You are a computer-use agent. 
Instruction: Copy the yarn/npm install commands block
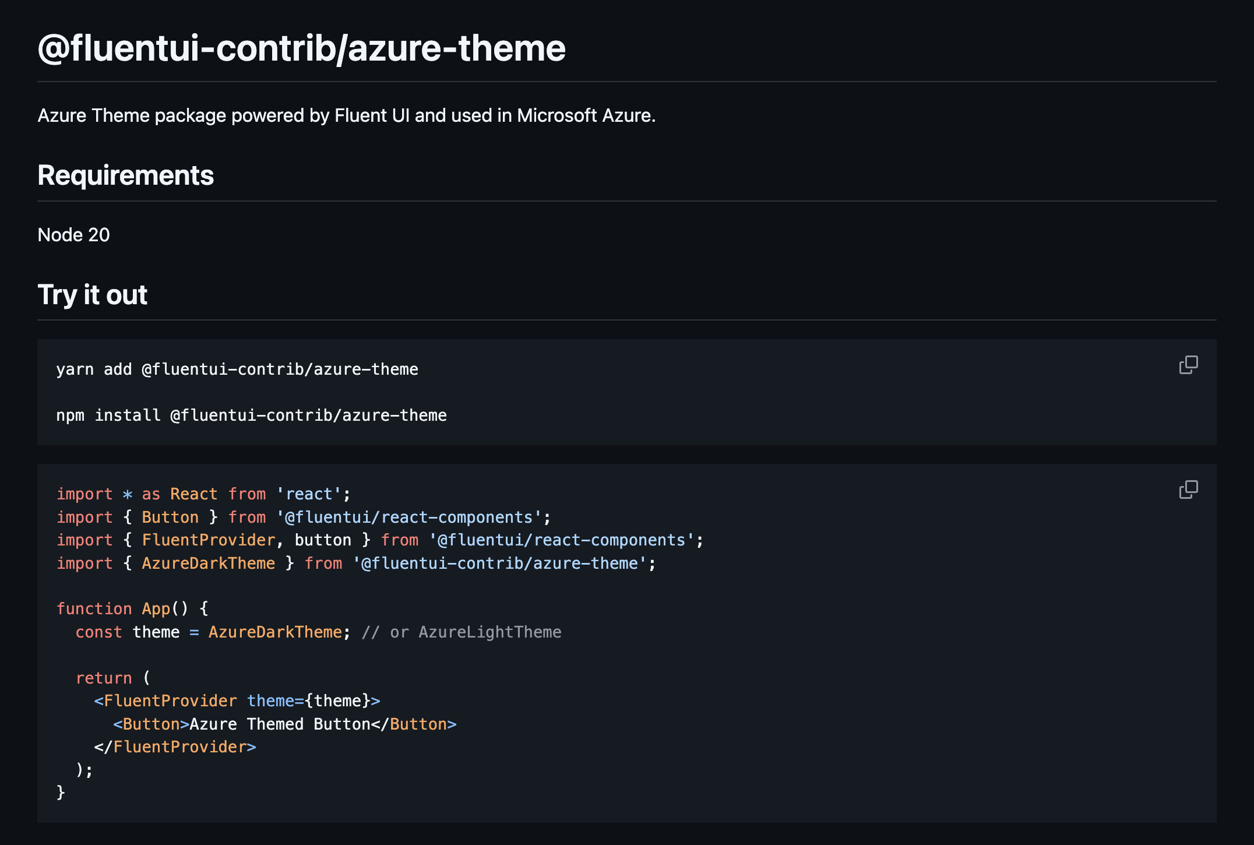pos(1188,365)
